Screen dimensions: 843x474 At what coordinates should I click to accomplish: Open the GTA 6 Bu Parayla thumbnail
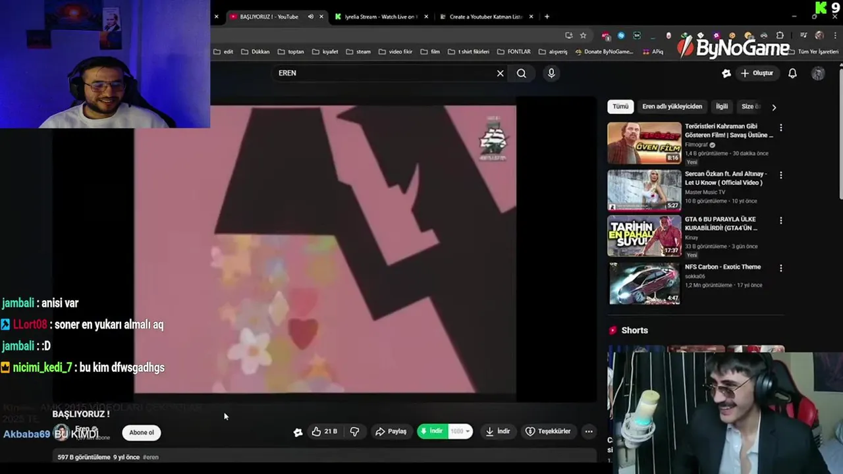coord(644,236)
